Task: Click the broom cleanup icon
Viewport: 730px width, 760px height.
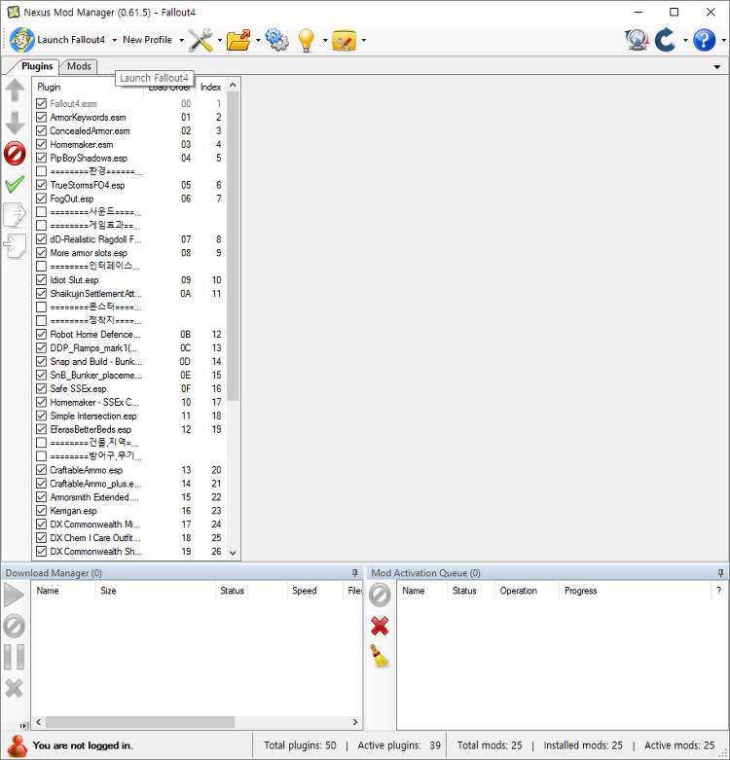Action: [380, 656]
